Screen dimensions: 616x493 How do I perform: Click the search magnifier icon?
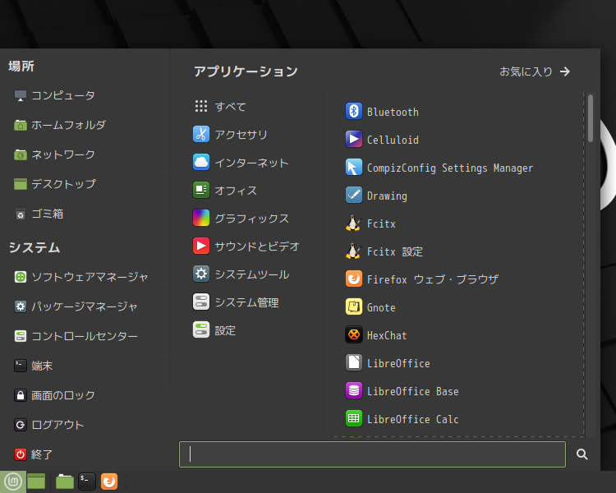click(582, 454)
